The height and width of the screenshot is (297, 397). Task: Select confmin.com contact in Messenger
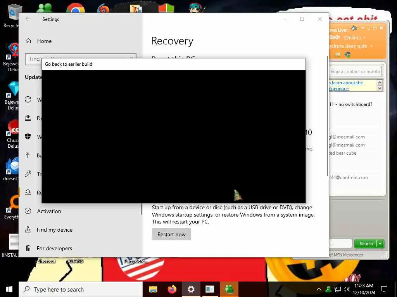click(x=349, y=177)
